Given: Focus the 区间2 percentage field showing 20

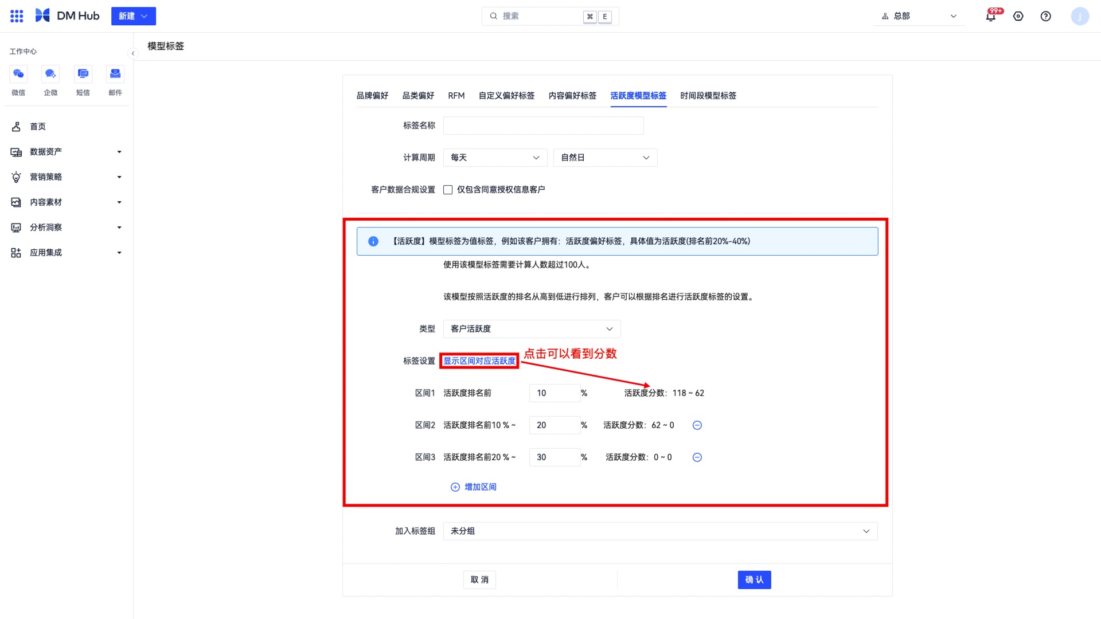Looking at the screenshot, I should coord(555,425).
